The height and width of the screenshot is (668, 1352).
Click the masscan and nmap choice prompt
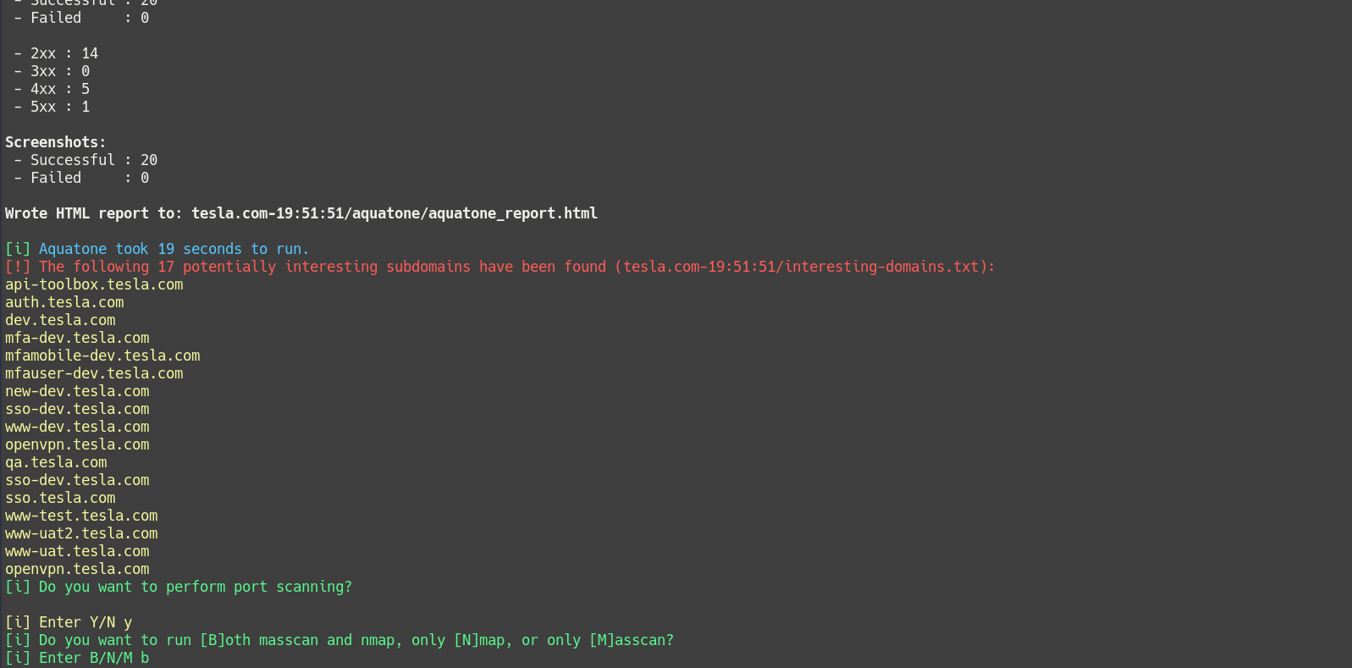click(339, 640)
